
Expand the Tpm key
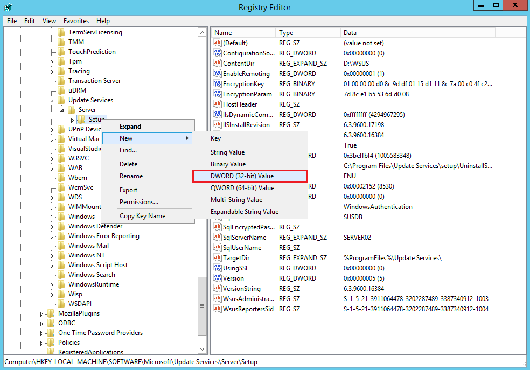tap(52, 62)
